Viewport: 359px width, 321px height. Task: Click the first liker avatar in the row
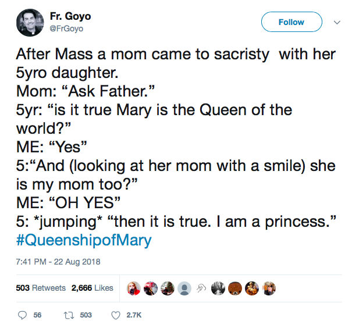point(133,287)
